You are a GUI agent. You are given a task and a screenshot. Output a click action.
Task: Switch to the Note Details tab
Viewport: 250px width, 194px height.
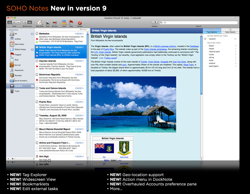[230, 30]
